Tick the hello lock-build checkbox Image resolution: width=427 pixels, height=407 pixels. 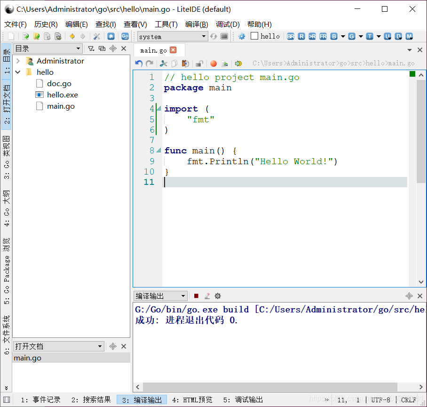click(254, 36)
